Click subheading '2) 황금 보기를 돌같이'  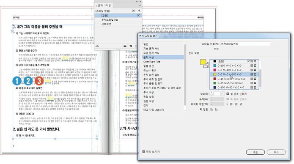26,51
